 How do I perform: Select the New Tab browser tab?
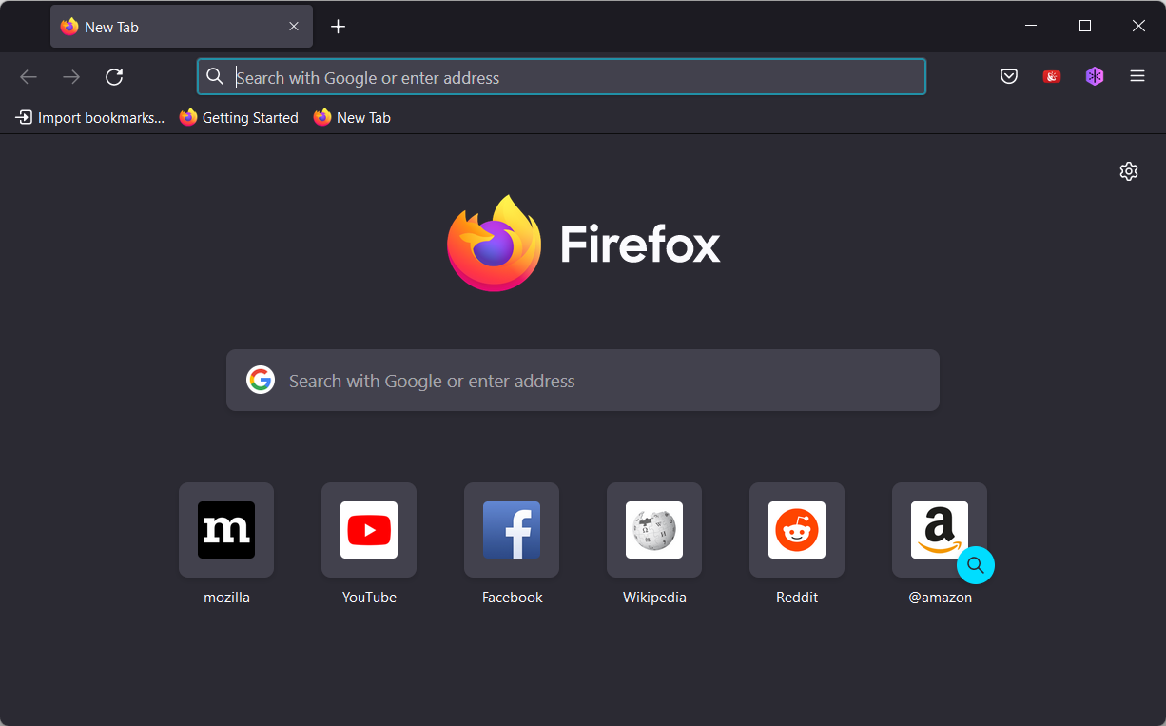(x=182, y=27)
